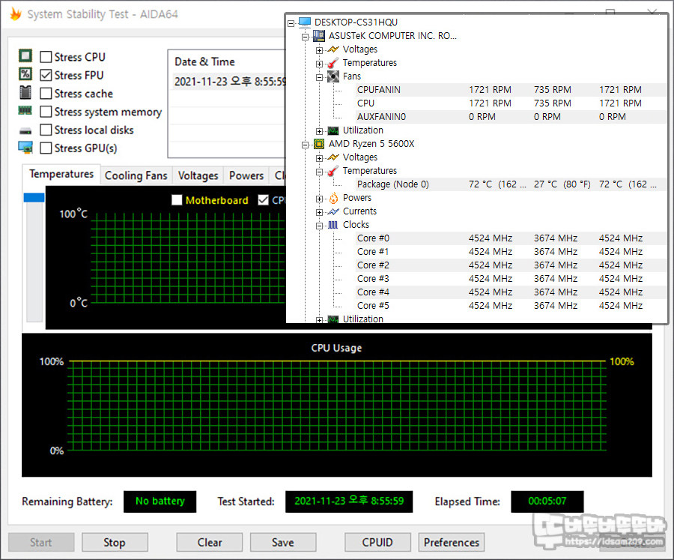
Task: Click the Stress GPU monitor icon
Action: tap(25, 147)
